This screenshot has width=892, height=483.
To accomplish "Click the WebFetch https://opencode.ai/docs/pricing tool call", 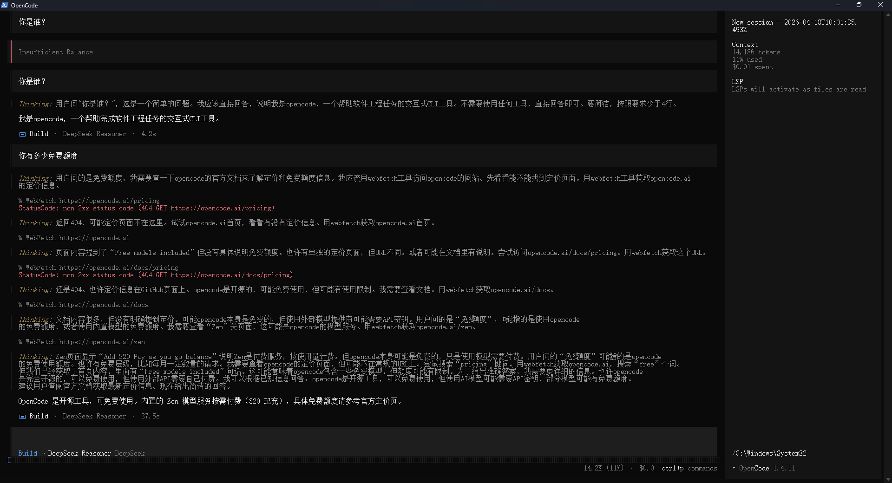I will click(98, 268).
